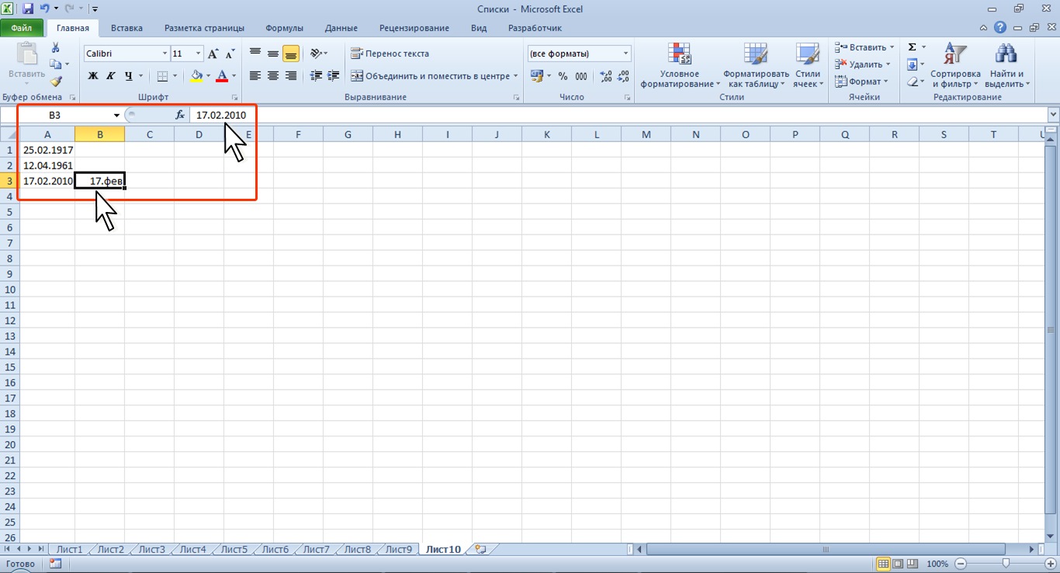Save the workbook from quick access toolbar
Image resolution: width=1060 pixels, height=573 pixels.
point(28,9)
